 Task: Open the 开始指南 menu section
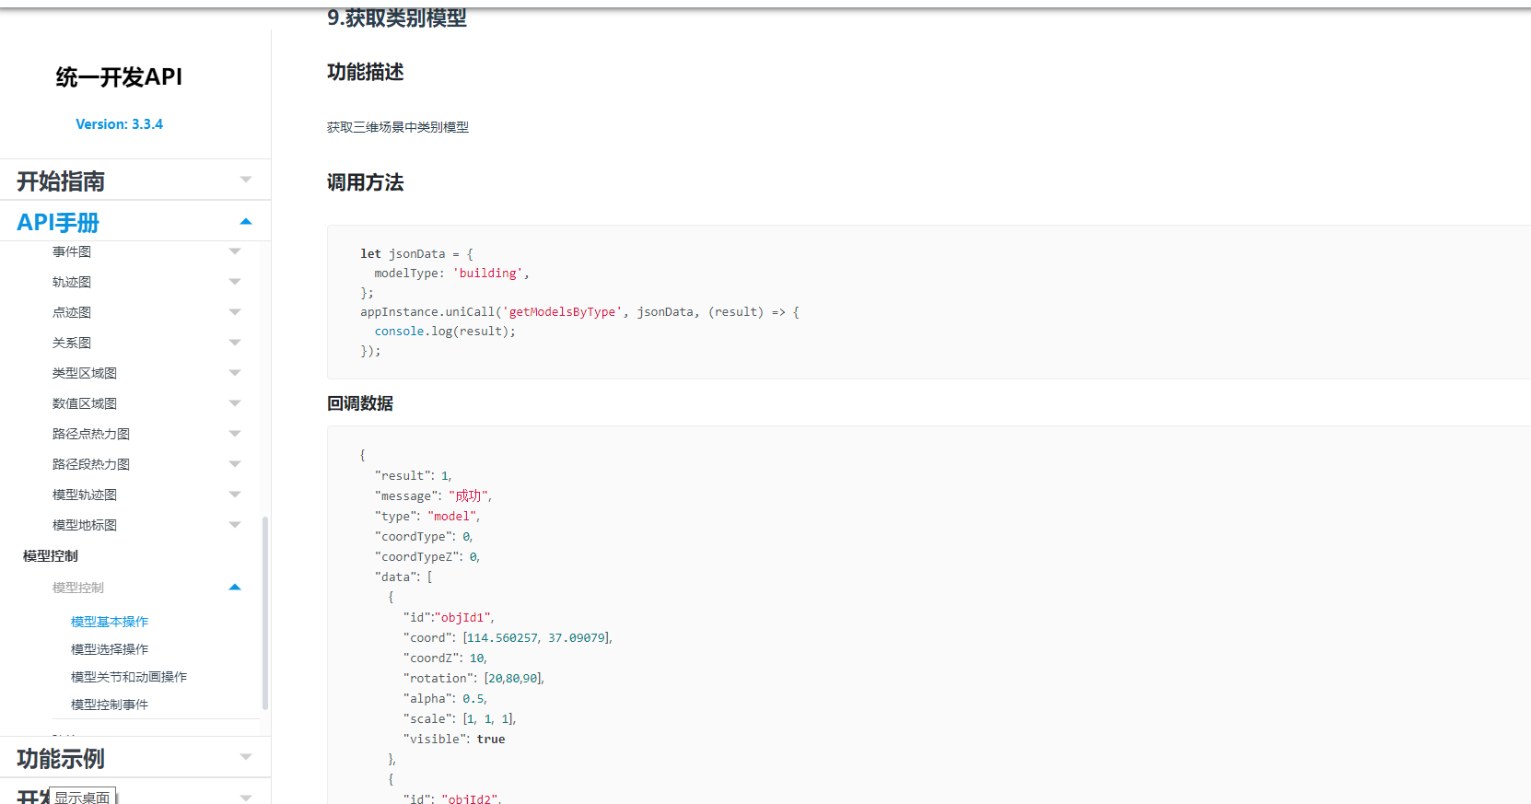[x=61, y=181]
